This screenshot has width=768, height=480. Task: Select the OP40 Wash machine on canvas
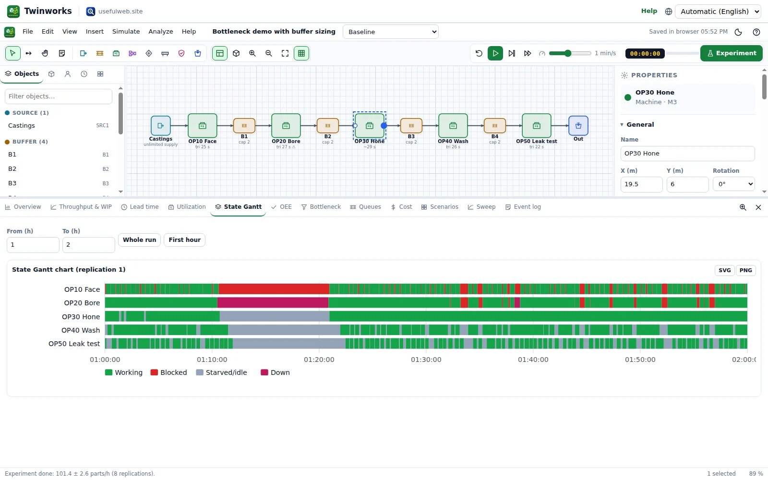453,126
